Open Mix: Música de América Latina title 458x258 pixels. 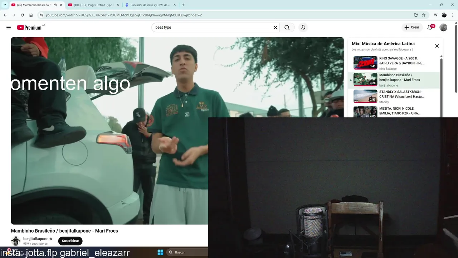[383, 44]
